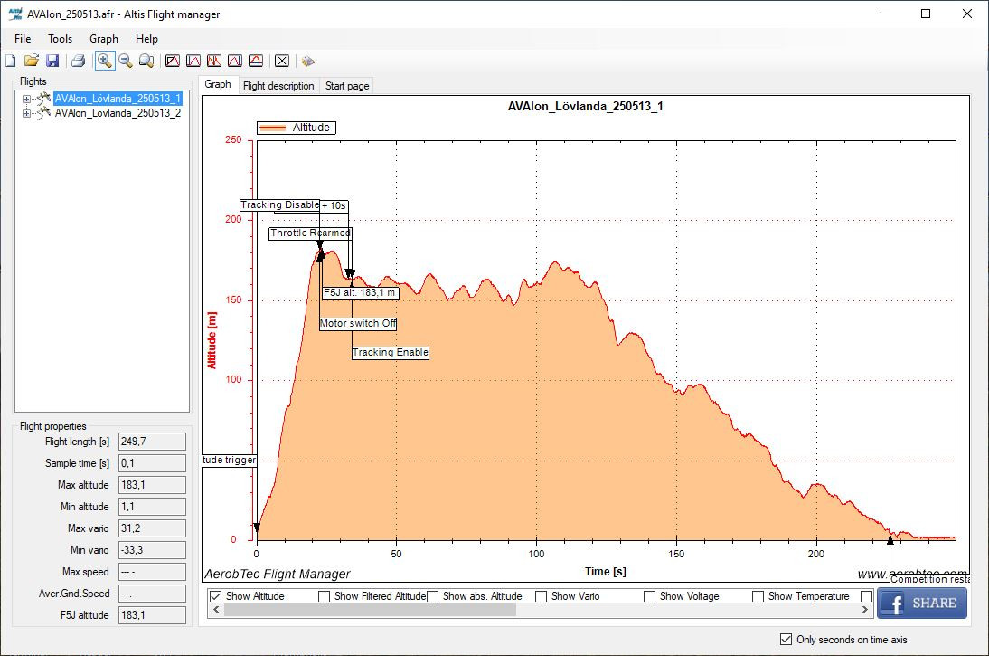Print the graph using the printer icon
This screenshot has height=656, width=989.
(x=79, y=61)
